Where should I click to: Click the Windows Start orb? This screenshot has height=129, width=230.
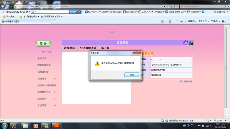5,126
